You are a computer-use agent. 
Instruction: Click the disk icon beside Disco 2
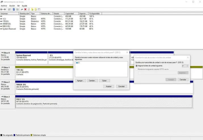pos(2,82)
